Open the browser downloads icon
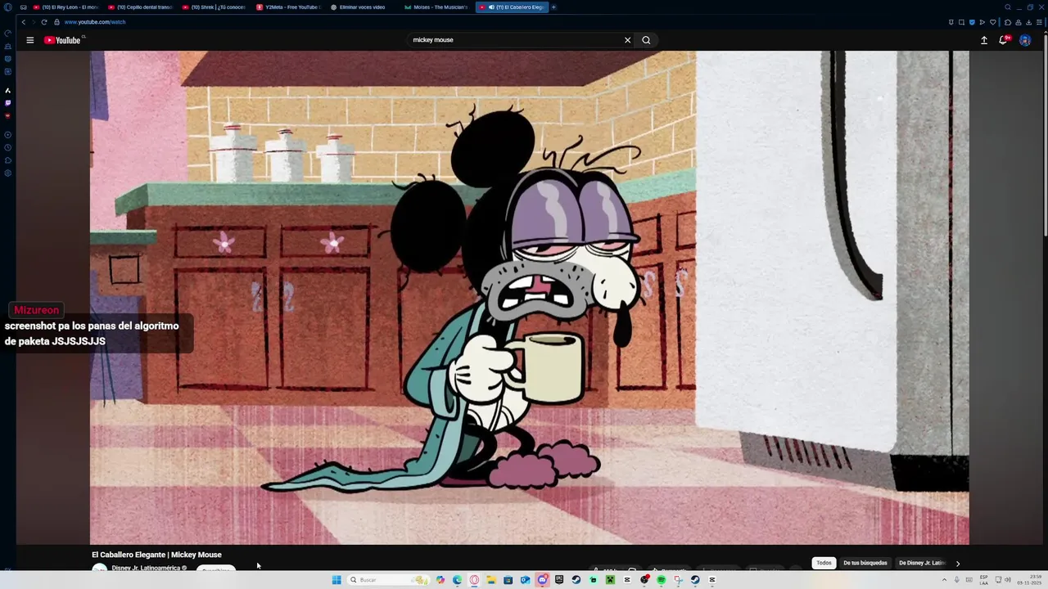 (x=1028, y=22)
